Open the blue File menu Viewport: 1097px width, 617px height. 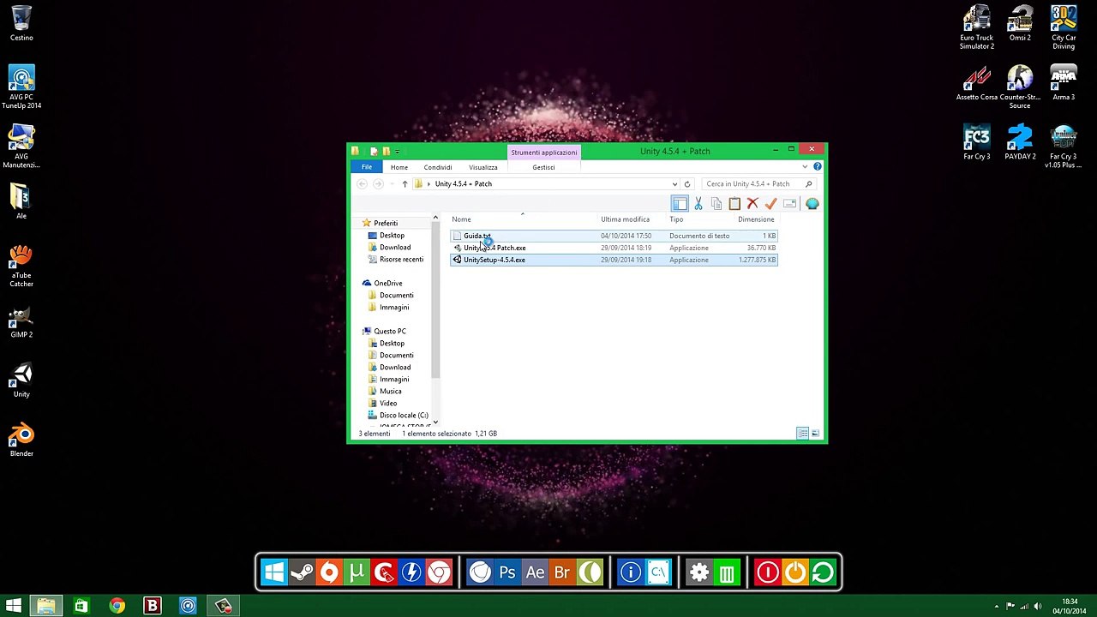[x=367, y=167]
